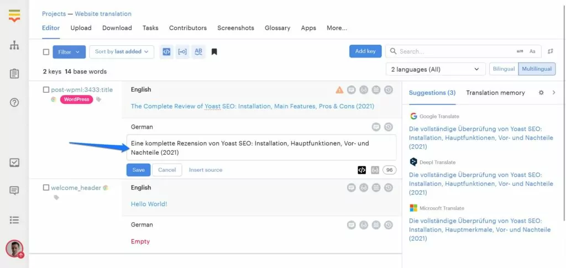The image size is (566, 268).
Task: Click the Lokalise logo icon
Action: 14,16
